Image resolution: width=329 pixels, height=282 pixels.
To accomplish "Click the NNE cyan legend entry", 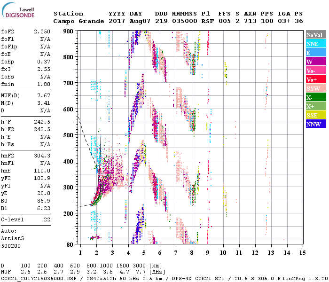I will pos(315,44).
